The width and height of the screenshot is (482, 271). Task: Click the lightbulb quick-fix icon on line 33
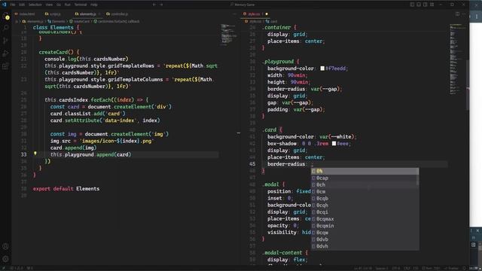pos(35,154)
